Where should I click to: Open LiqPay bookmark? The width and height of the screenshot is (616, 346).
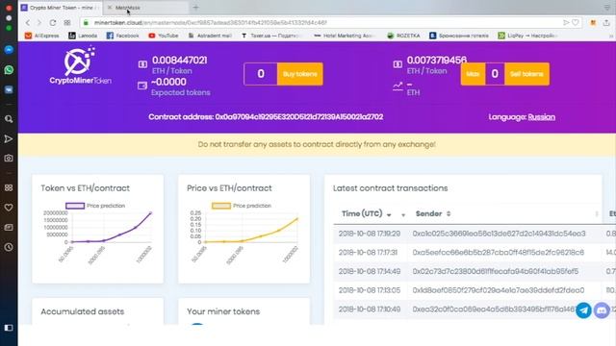(528, 36)
